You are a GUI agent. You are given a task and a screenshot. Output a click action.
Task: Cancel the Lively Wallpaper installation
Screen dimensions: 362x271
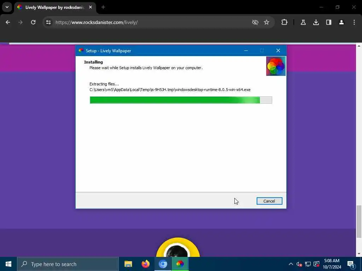point(269,201)
